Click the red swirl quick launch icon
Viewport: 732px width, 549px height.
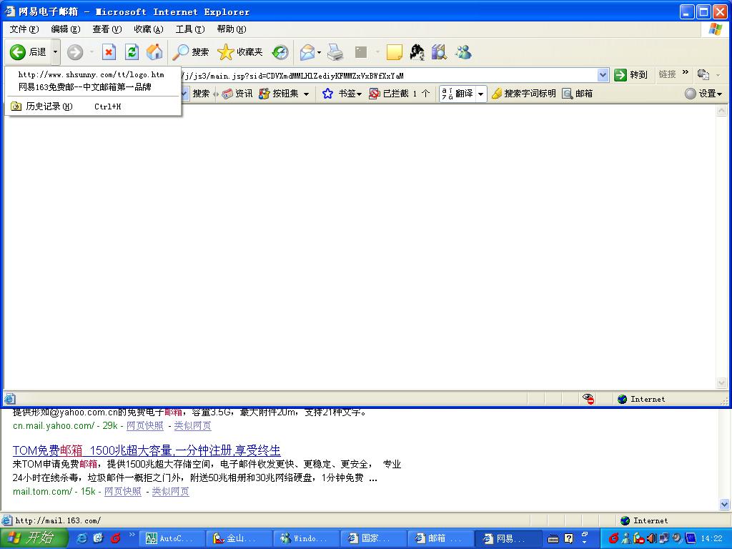click(x=116, y=538)
